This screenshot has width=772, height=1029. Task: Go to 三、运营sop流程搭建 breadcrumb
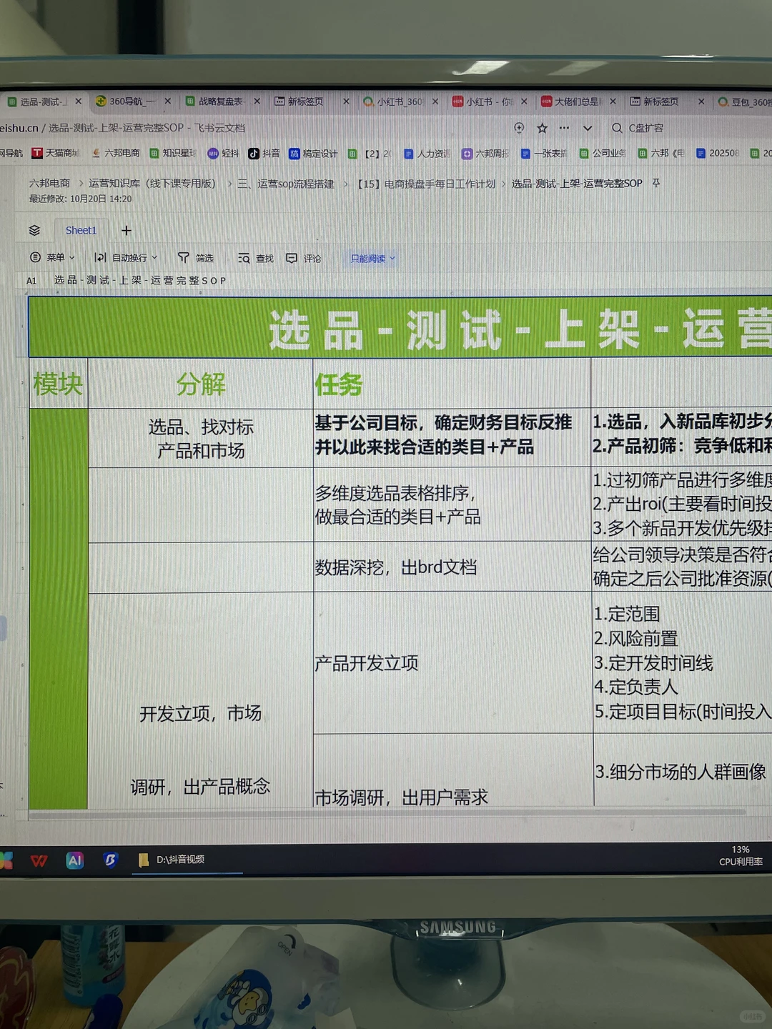point(286,184)
